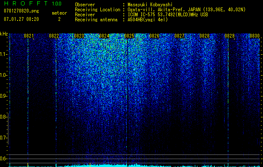
Task: Click the 'Receiving antenna' label
Action: click(x=96, y=20)
